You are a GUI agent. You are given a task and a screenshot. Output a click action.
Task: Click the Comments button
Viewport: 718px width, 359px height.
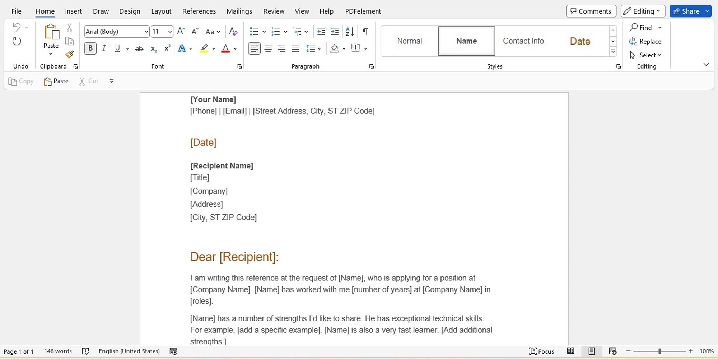click(591, 11)
